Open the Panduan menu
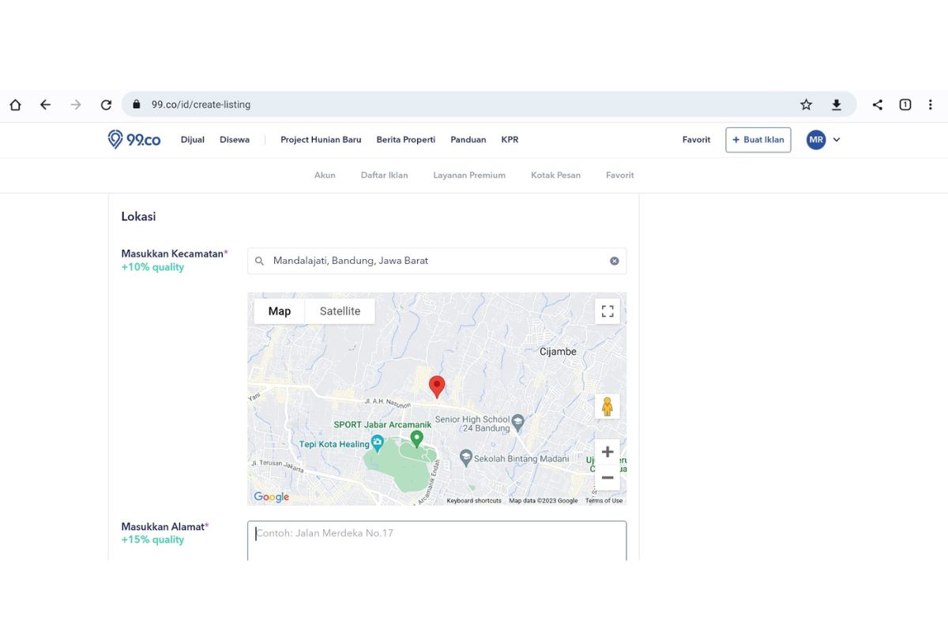Viewport: 948px width, 632px height. coord(468,140)
